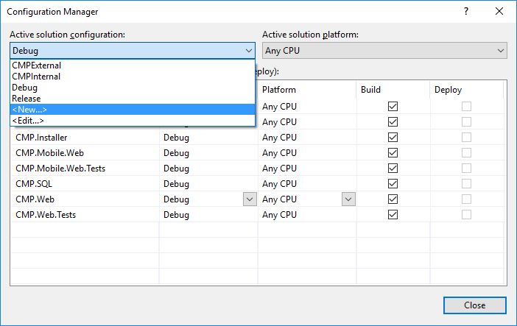Viewport: 517px width, 326px height.
Task: Select the CMP.SQL project name
Action: 34,184
